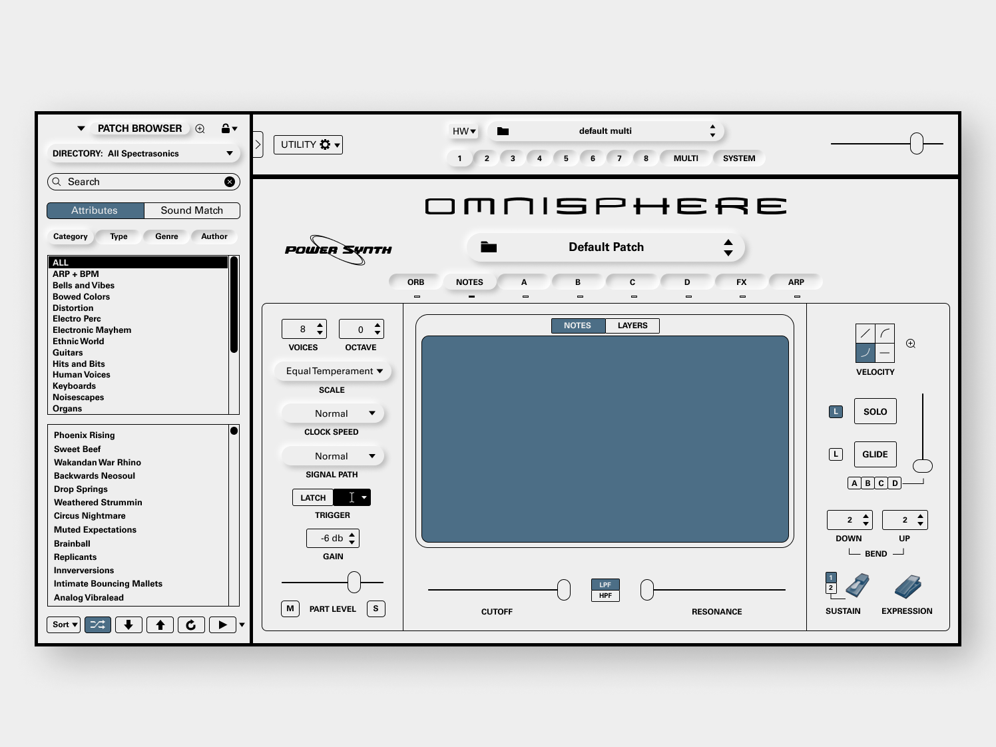Select the HPF filter type
This screenshot has height=747, width=996.
pos(605,595)
